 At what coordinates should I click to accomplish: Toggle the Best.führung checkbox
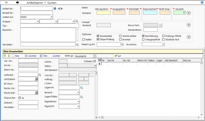[x=143, y=36]
